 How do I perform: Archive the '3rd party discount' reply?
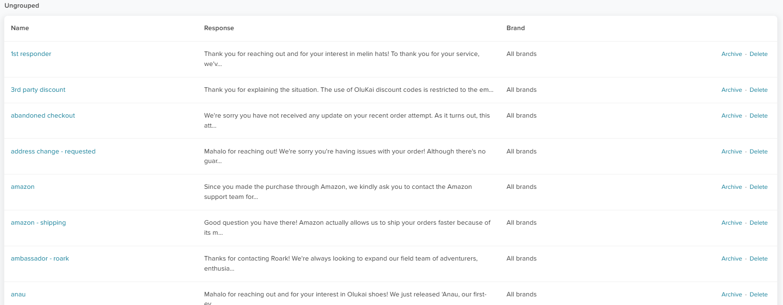pos(731,90)
